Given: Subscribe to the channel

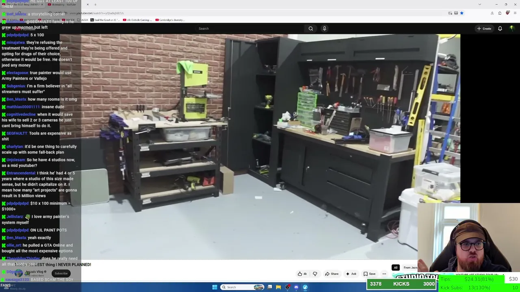Looking at the screenshot, I should click(x=61, y=273).
